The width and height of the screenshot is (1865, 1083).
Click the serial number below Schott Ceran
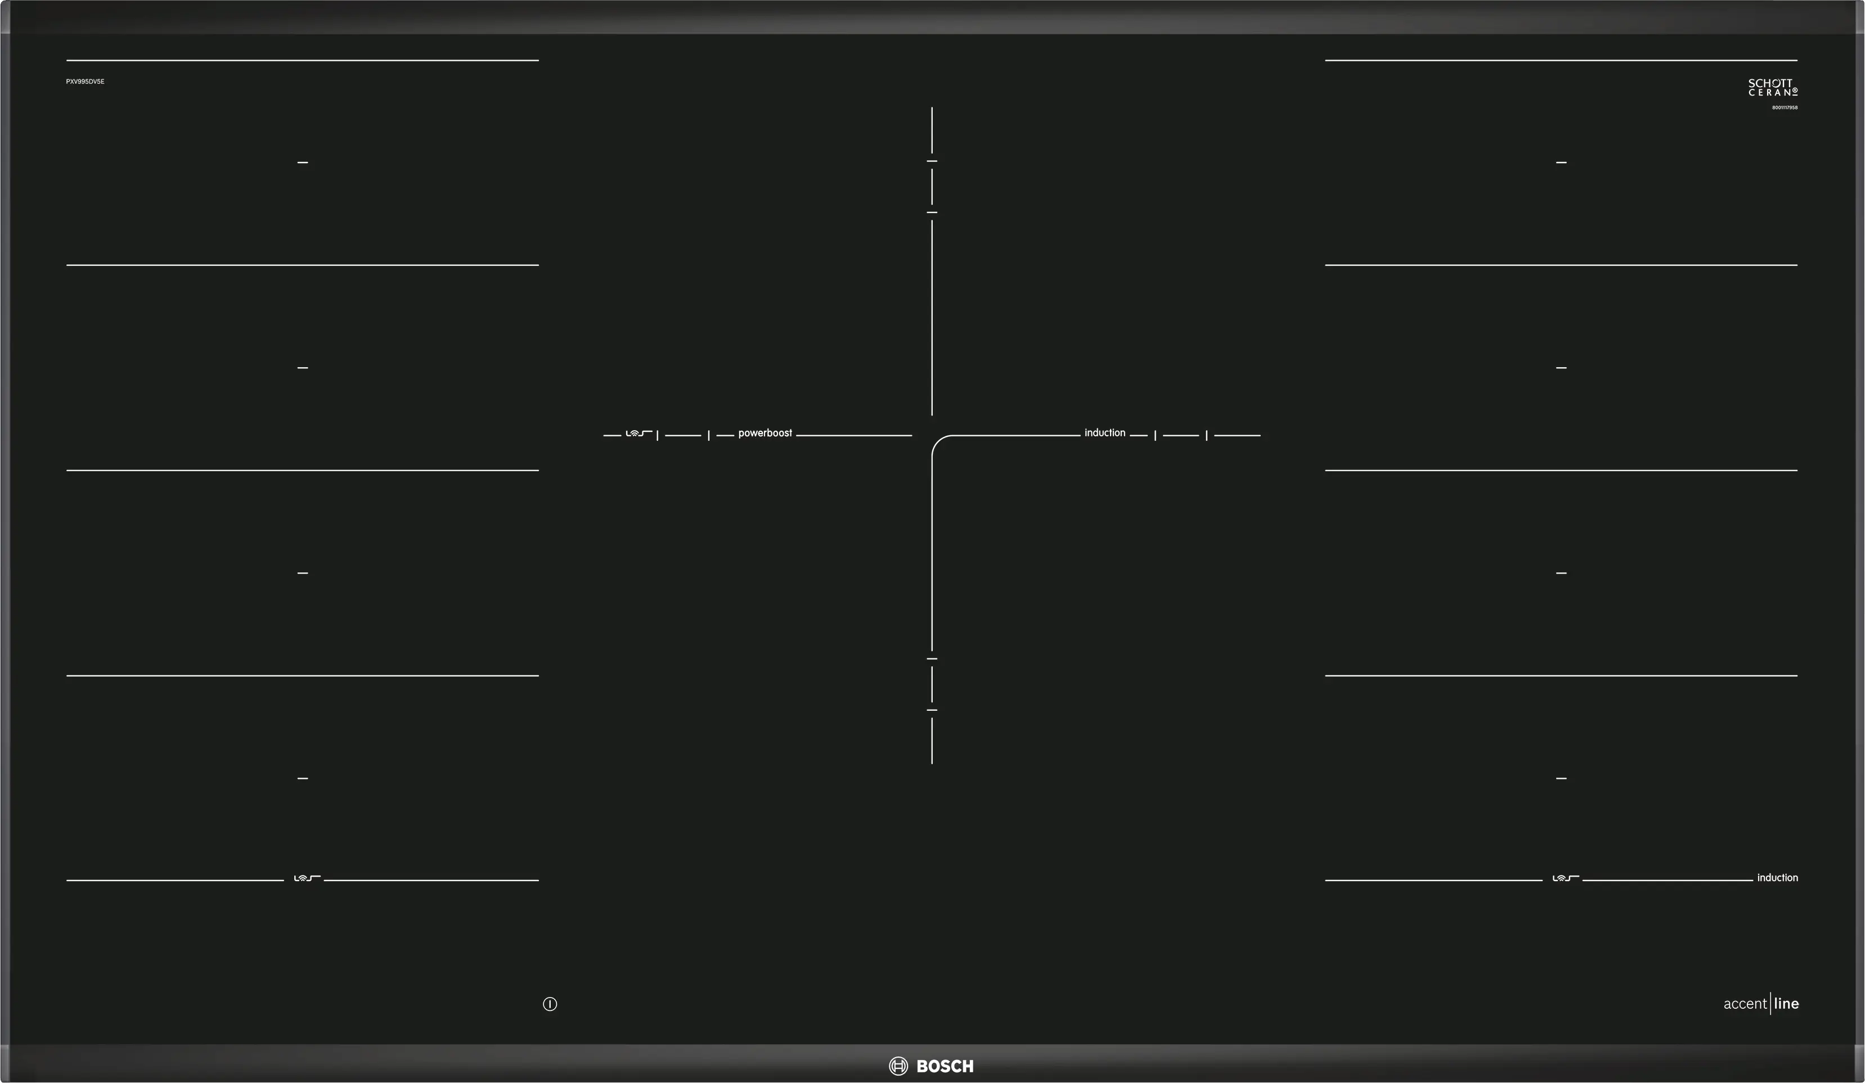(1785, 108)
